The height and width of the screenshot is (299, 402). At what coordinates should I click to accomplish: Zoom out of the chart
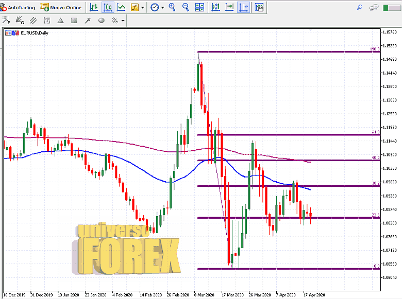(186, 7)
